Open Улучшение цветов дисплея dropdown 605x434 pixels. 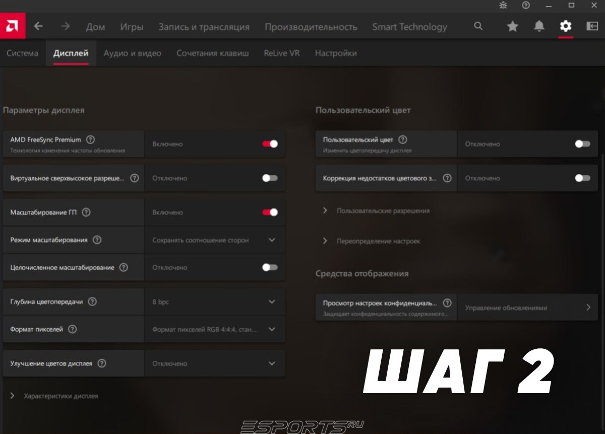coord(215,363)
